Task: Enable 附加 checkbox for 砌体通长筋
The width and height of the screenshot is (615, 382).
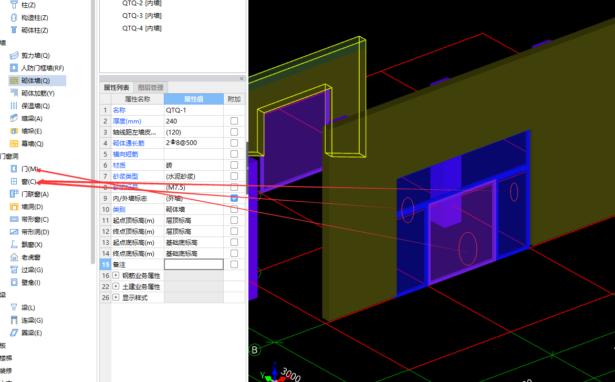Action: click(x=234, y=143)
